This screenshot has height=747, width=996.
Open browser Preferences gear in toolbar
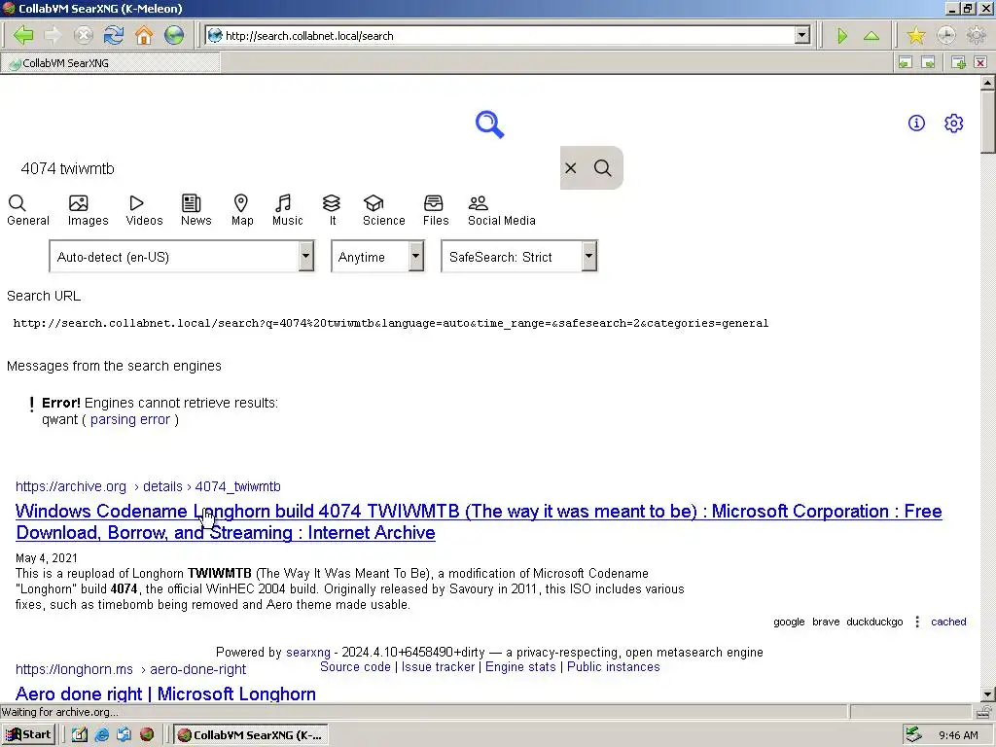pos(976,36)
